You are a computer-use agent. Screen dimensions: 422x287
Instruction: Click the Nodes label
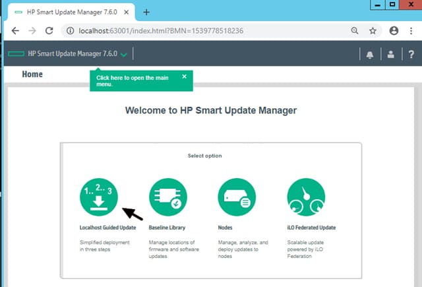click(225, 228)
